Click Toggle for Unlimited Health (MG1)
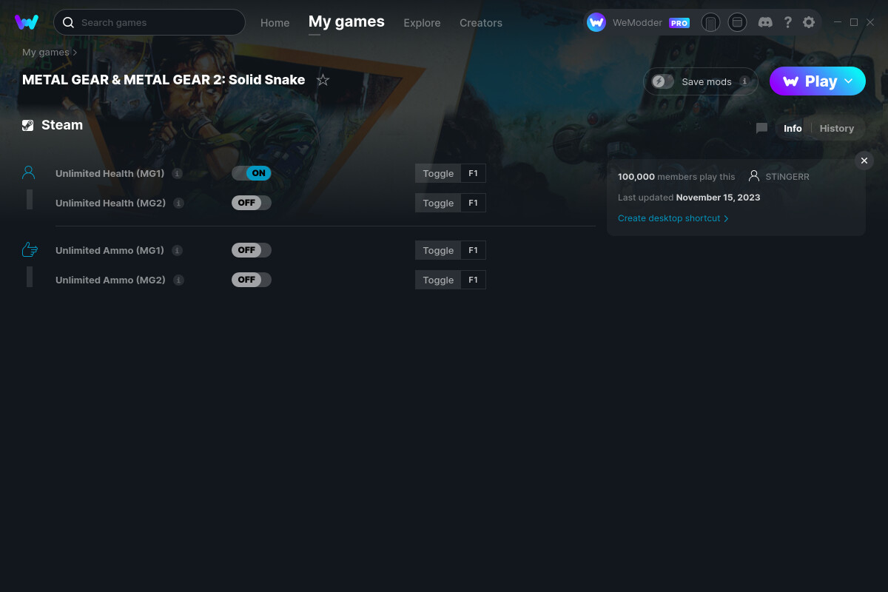The width and height of the screenshot is (888, 592). (x=438, y=173)
